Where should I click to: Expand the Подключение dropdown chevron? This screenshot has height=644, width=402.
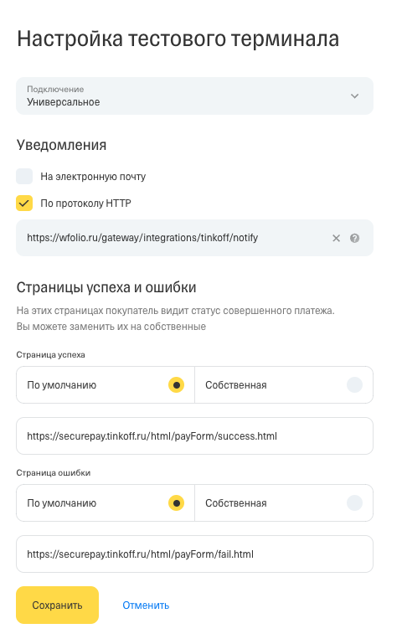tap(355, 96)
